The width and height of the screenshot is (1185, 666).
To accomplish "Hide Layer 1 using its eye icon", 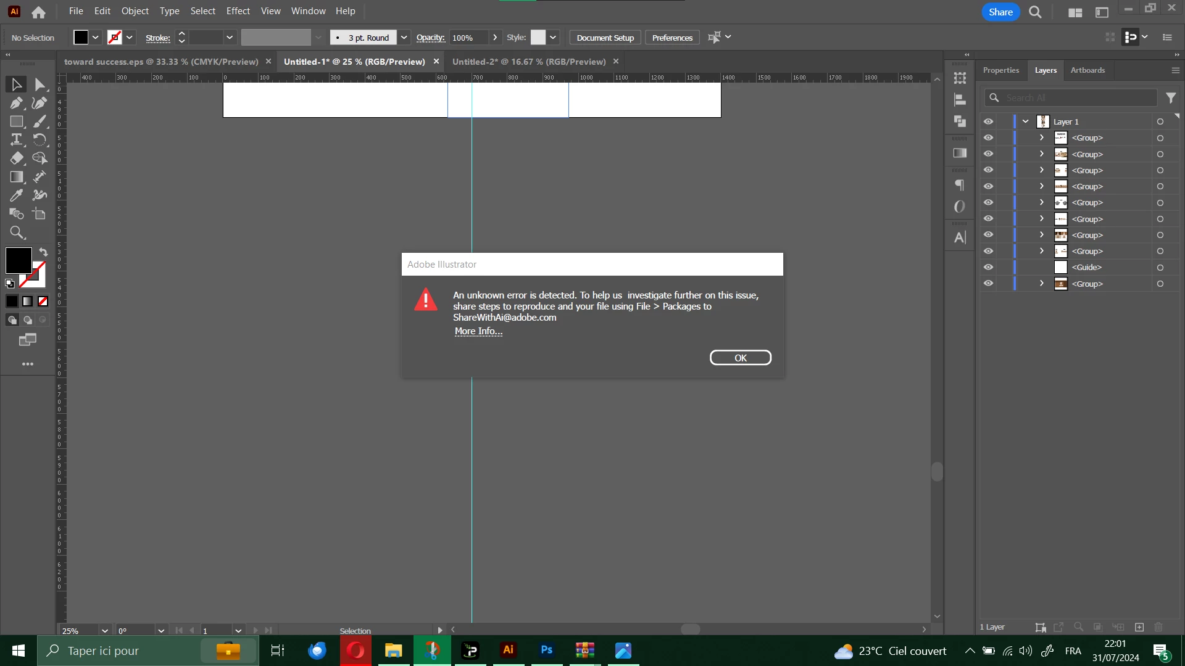I will (988, 121).
